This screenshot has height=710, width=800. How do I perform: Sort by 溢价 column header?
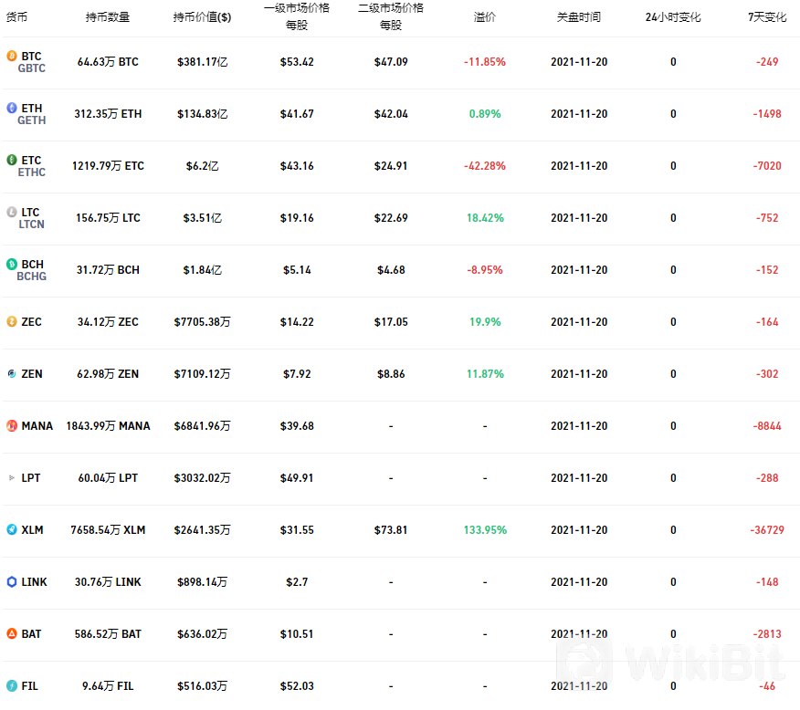485,16
